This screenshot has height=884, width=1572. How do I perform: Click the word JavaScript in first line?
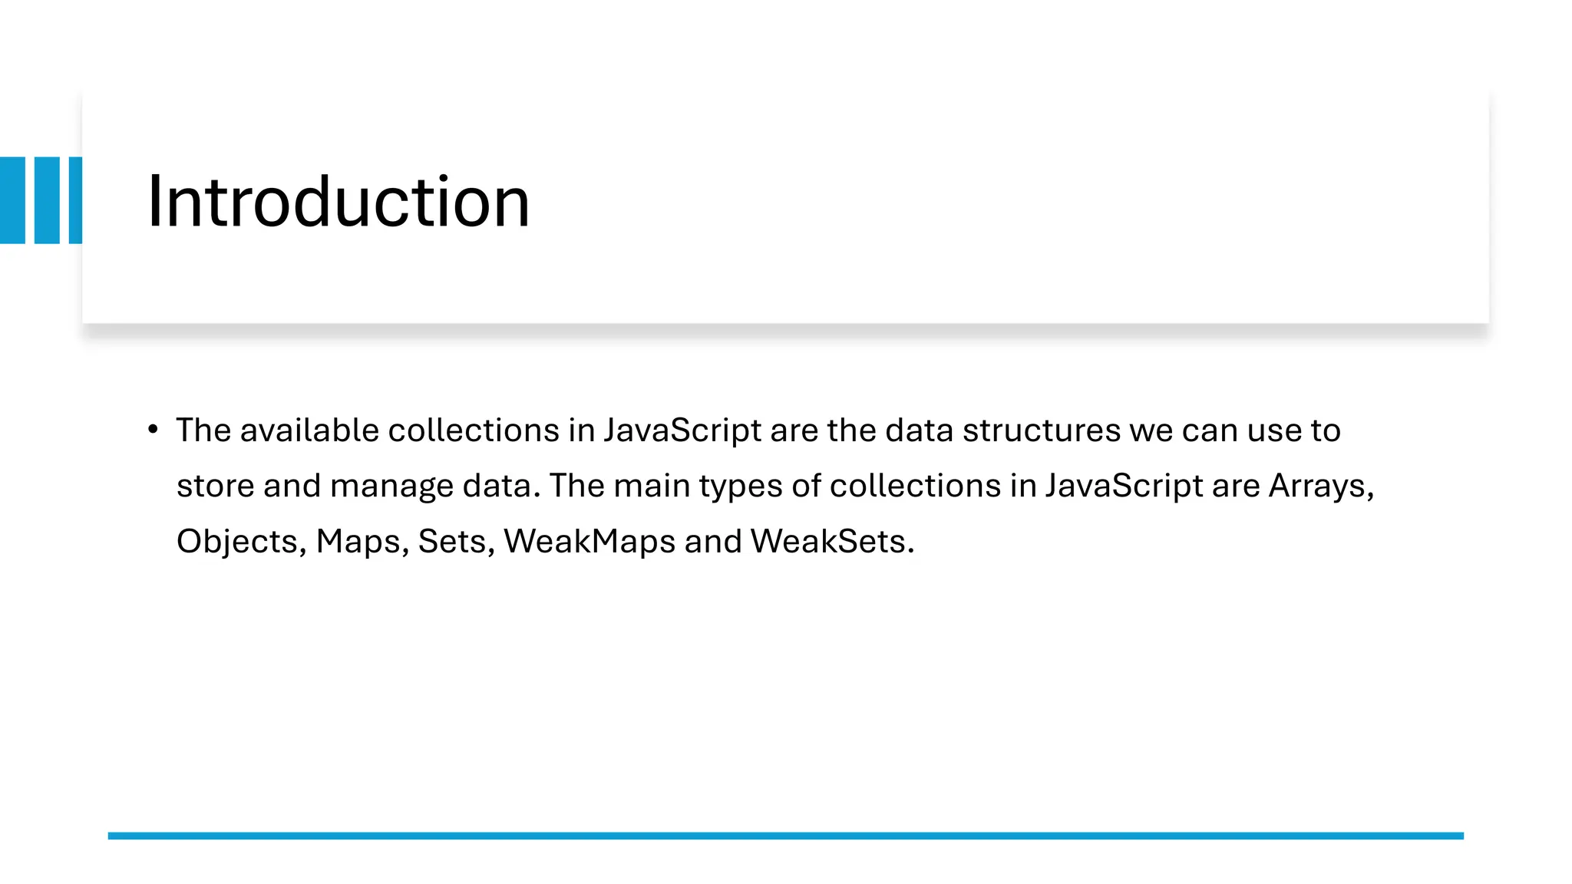click(682, 431)
